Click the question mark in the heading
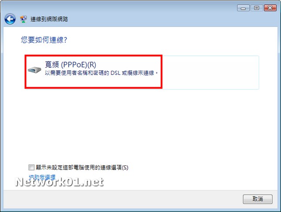281x212 pixels. pos(65,40)
